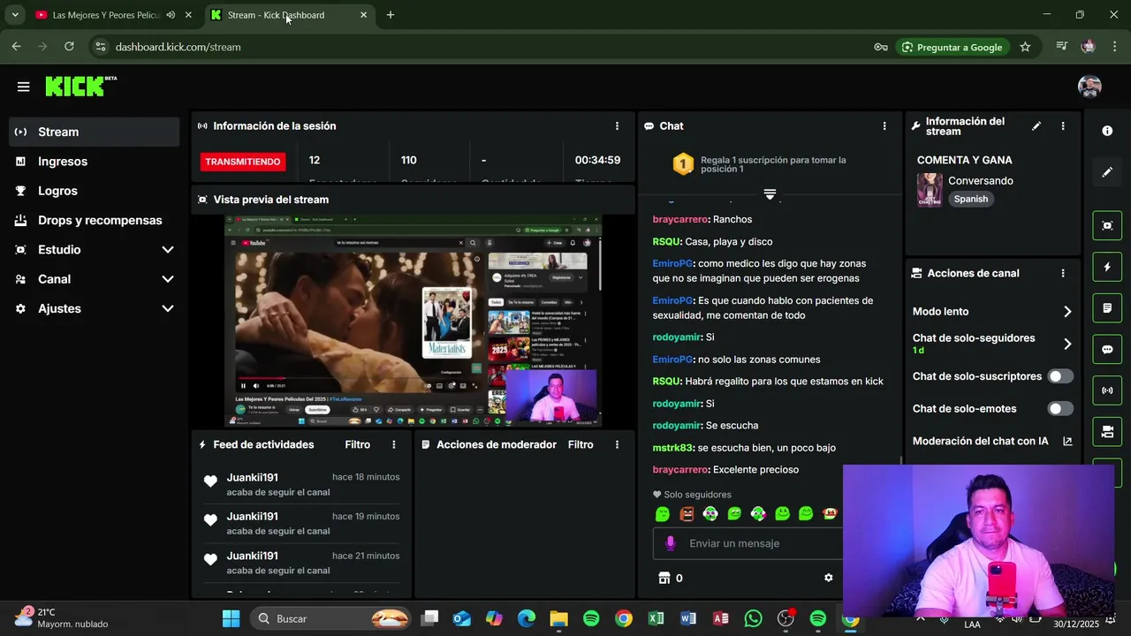Click Preguntar a Google button

[x=951, y=47]
